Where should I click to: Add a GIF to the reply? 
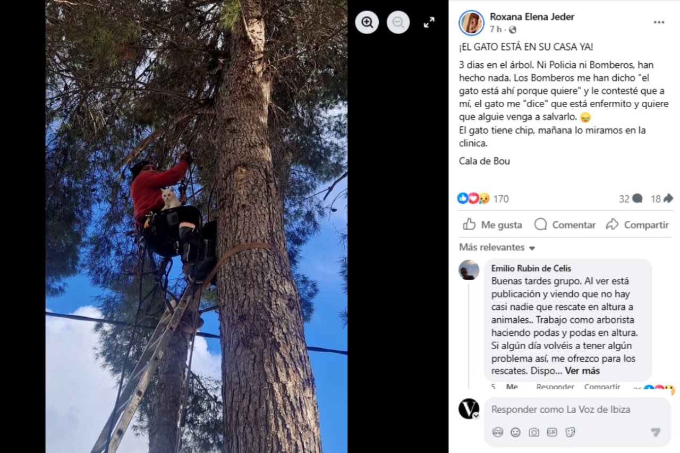click(552, 432)
